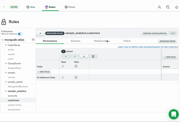Image resolution: width=180 pixels, height=122 pixels.
Task: Switch to the Filters tab
Action: [127, 41]
